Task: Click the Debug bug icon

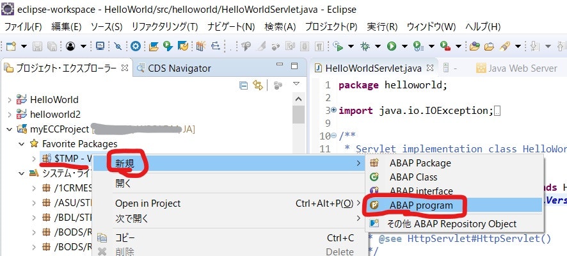Action: (365, 46)
